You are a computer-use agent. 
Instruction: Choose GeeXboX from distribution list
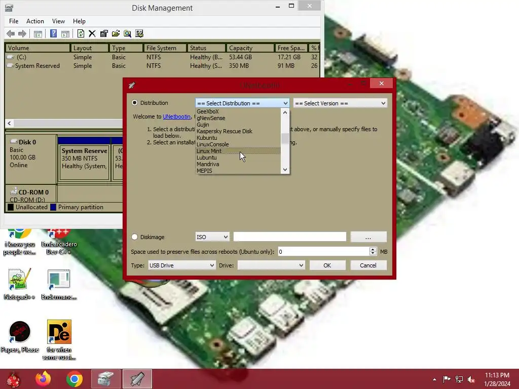coord(238,111)
